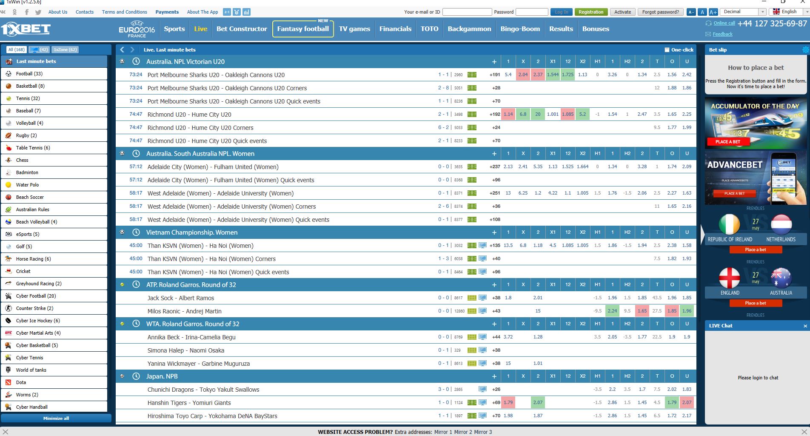Select Tennis (32) in the sidebar
Screen dimensions: 810x436
coord(54,98)
